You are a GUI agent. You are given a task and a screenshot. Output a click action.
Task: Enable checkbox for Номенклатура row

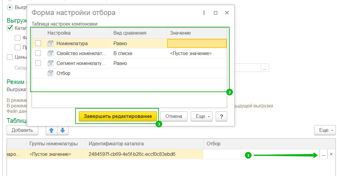point(38,43)
